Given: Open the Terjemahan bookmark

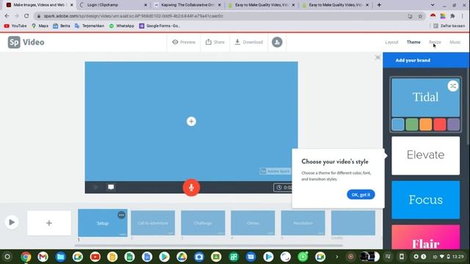Looking at the screenshot, I should (90, 26).
